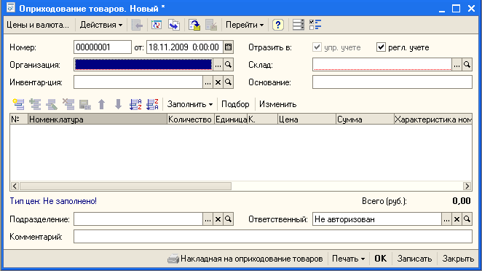Move the row up with arrow
Viewport: 482px width, 271px height.
[x=101, y=104]
